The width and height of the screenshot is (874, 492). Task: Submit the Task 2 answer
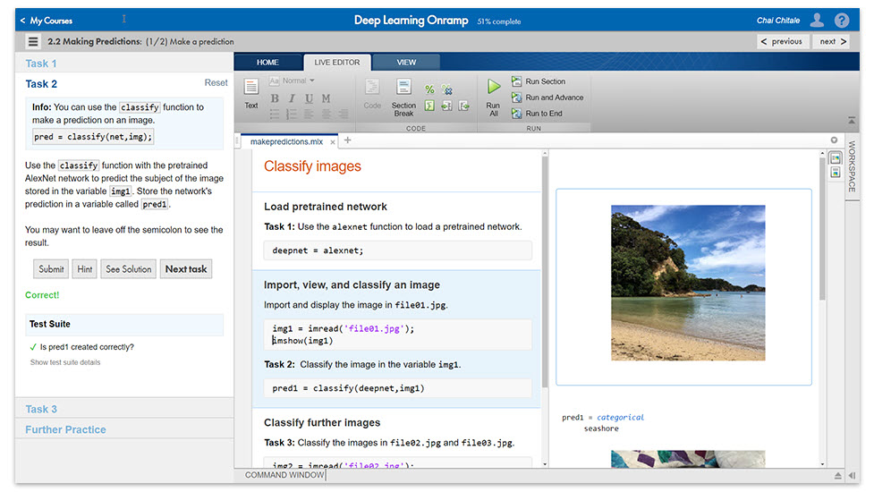(x=51, y=269)
